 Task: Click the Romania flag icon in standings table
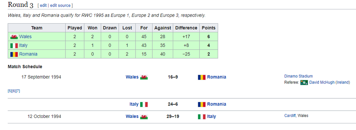click(14, 54)
